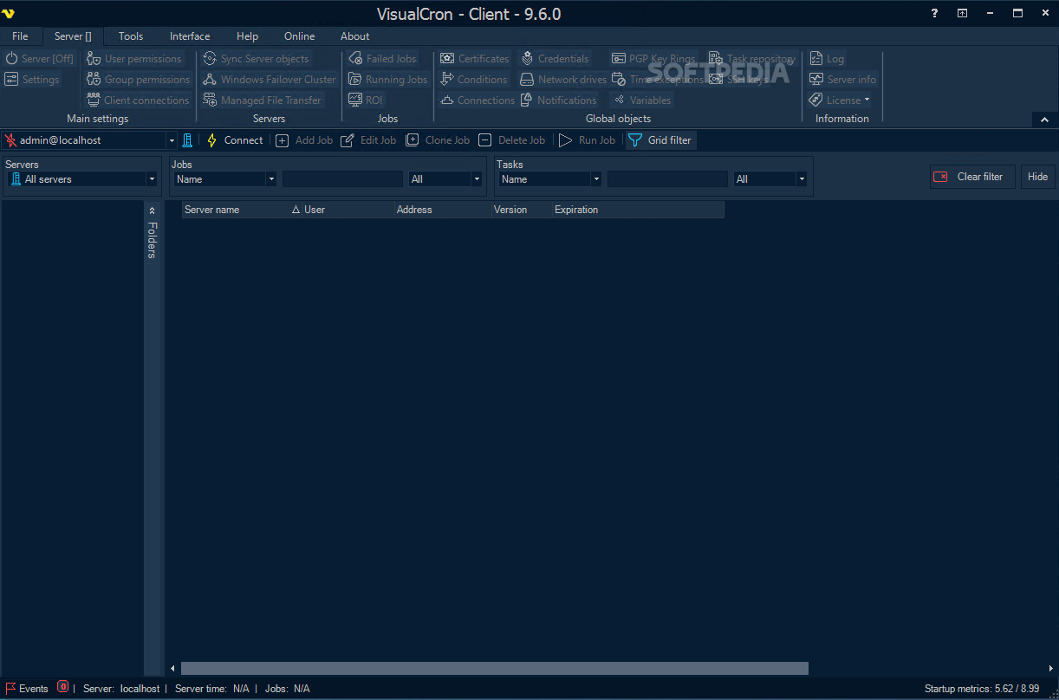Open the Online tab
Image resolution: width=1059 pixels, height=700 pixels.
click(300, 36)
